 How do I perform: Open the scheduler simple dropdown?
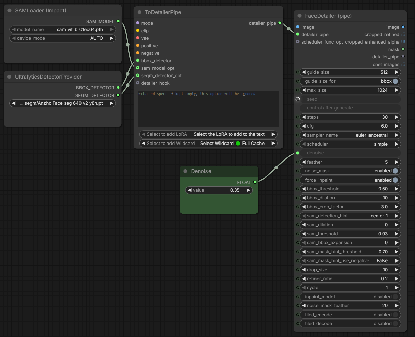click(x=350, y=144)
